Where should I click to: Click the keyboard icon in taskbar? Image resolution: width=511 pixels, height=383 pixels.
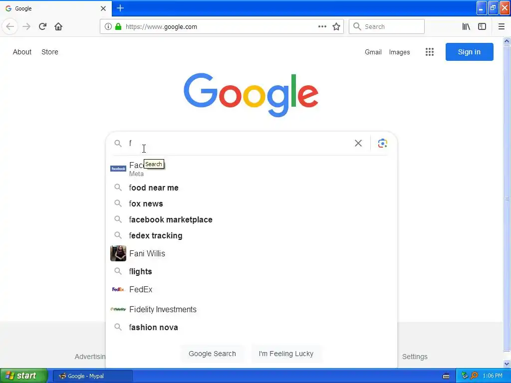point(446,376)
